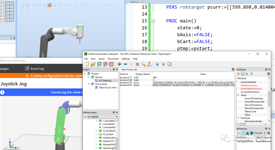
Task: Collapse the Documents tree node
Action: coord(89,84)
